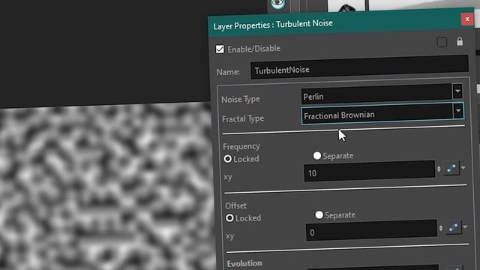
Task: Click the Fractal Type label
Action: point(243,118)
